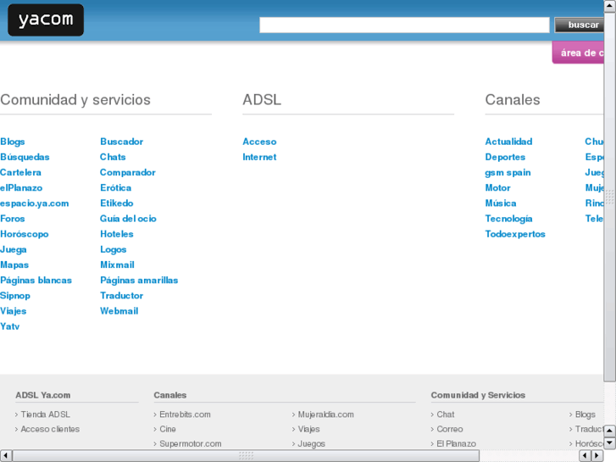Open Entrebits.com footer link
Image resolution: width=616 pixels, height=462 pixels.
click(x=185, y=415)
